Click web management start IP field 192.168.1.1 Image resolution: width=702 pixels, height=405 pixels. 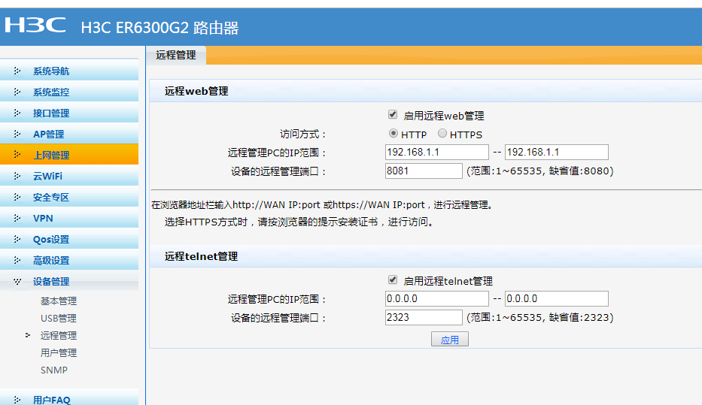point(437,152)
